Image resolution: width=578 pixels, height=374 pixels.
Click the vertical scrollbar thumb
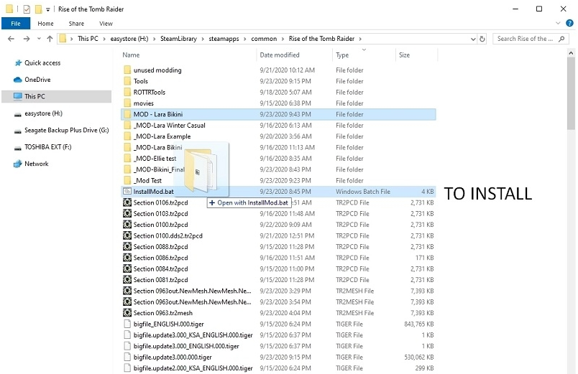571,94
